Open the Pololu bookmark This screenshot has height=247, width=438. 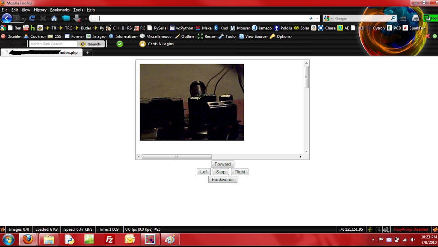(x=283, y=28)
